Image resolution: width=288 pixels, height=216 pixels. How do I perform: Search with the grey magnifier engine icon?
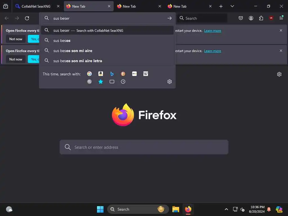tap(89, 82)
